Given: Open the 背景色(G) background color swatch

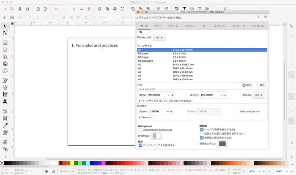Looking at the screenshot, I should click(x=156, y=136).
